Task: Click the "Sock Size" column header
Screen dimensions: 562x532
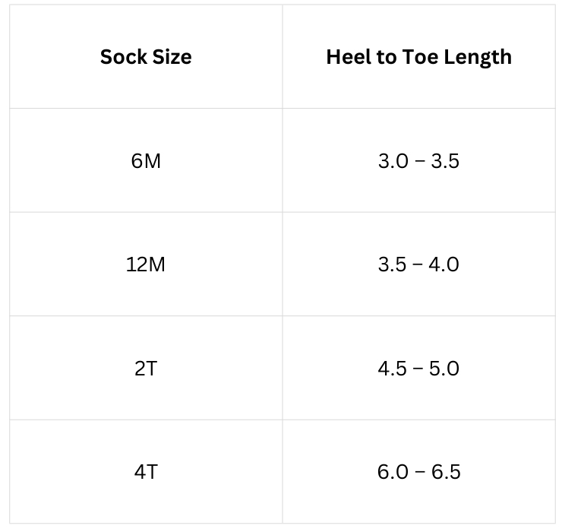Action: (146, 57)
